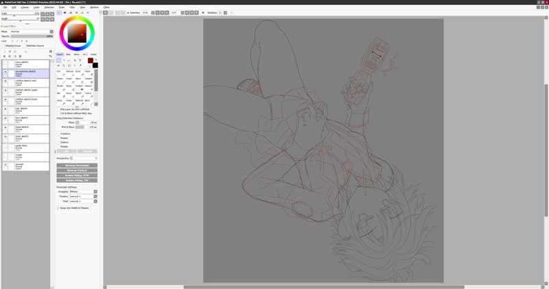Select the Zoom magnifier tool
This screenshot has height=289, width=549.
click(x=64, y=65)
